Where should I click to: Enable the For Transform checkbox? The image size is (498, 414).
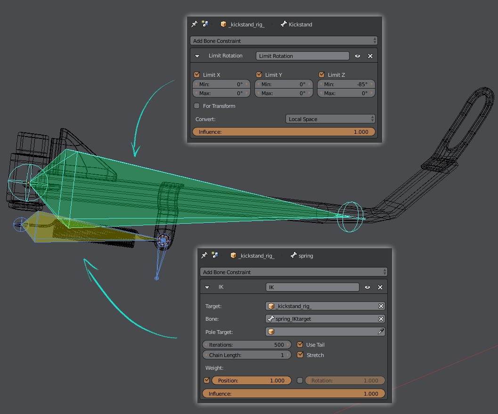197,106
